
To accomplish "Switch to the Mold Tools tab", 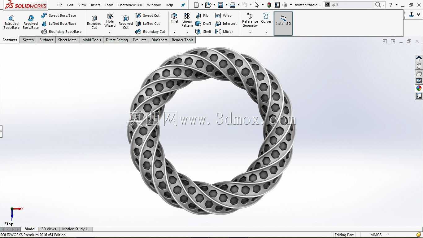I will (92, 40).
